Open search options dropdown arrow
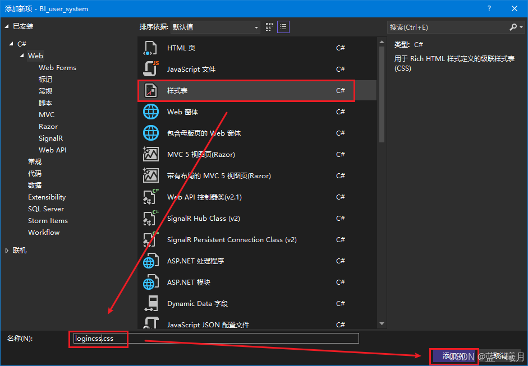 [x=521, y=27]
